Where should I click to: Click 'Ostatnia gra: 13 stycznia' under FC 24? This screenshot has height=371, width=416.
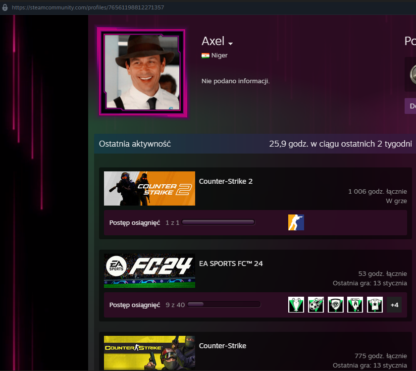tap(370, 283)
